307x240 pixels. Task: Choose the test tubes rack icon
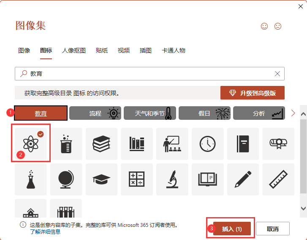pos(66,208)
